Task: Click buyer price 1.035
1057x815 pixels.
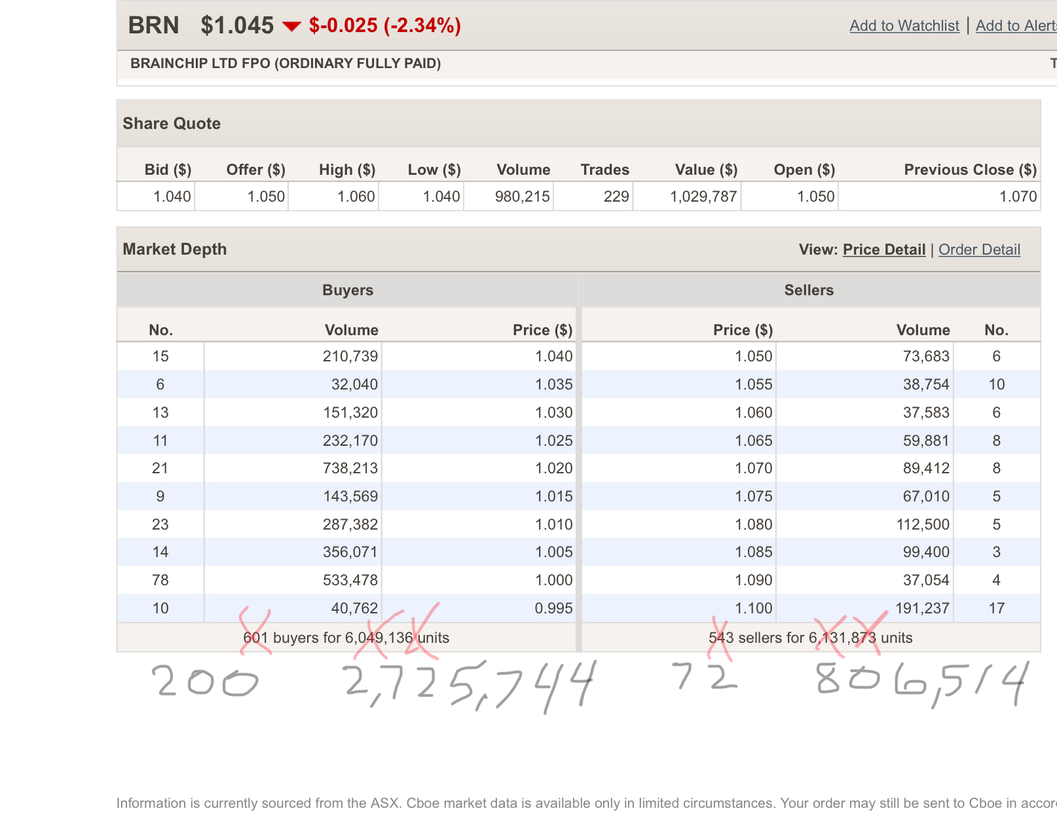Action: pyautogui.click(x=554, y=384)
